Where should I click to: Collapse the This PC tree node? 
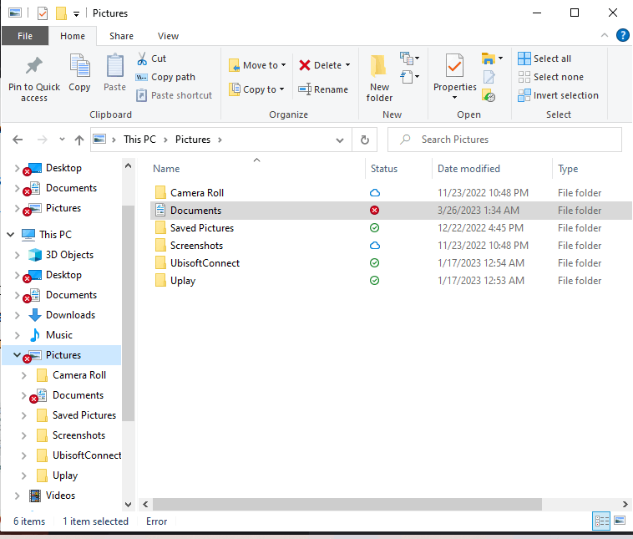11,234
